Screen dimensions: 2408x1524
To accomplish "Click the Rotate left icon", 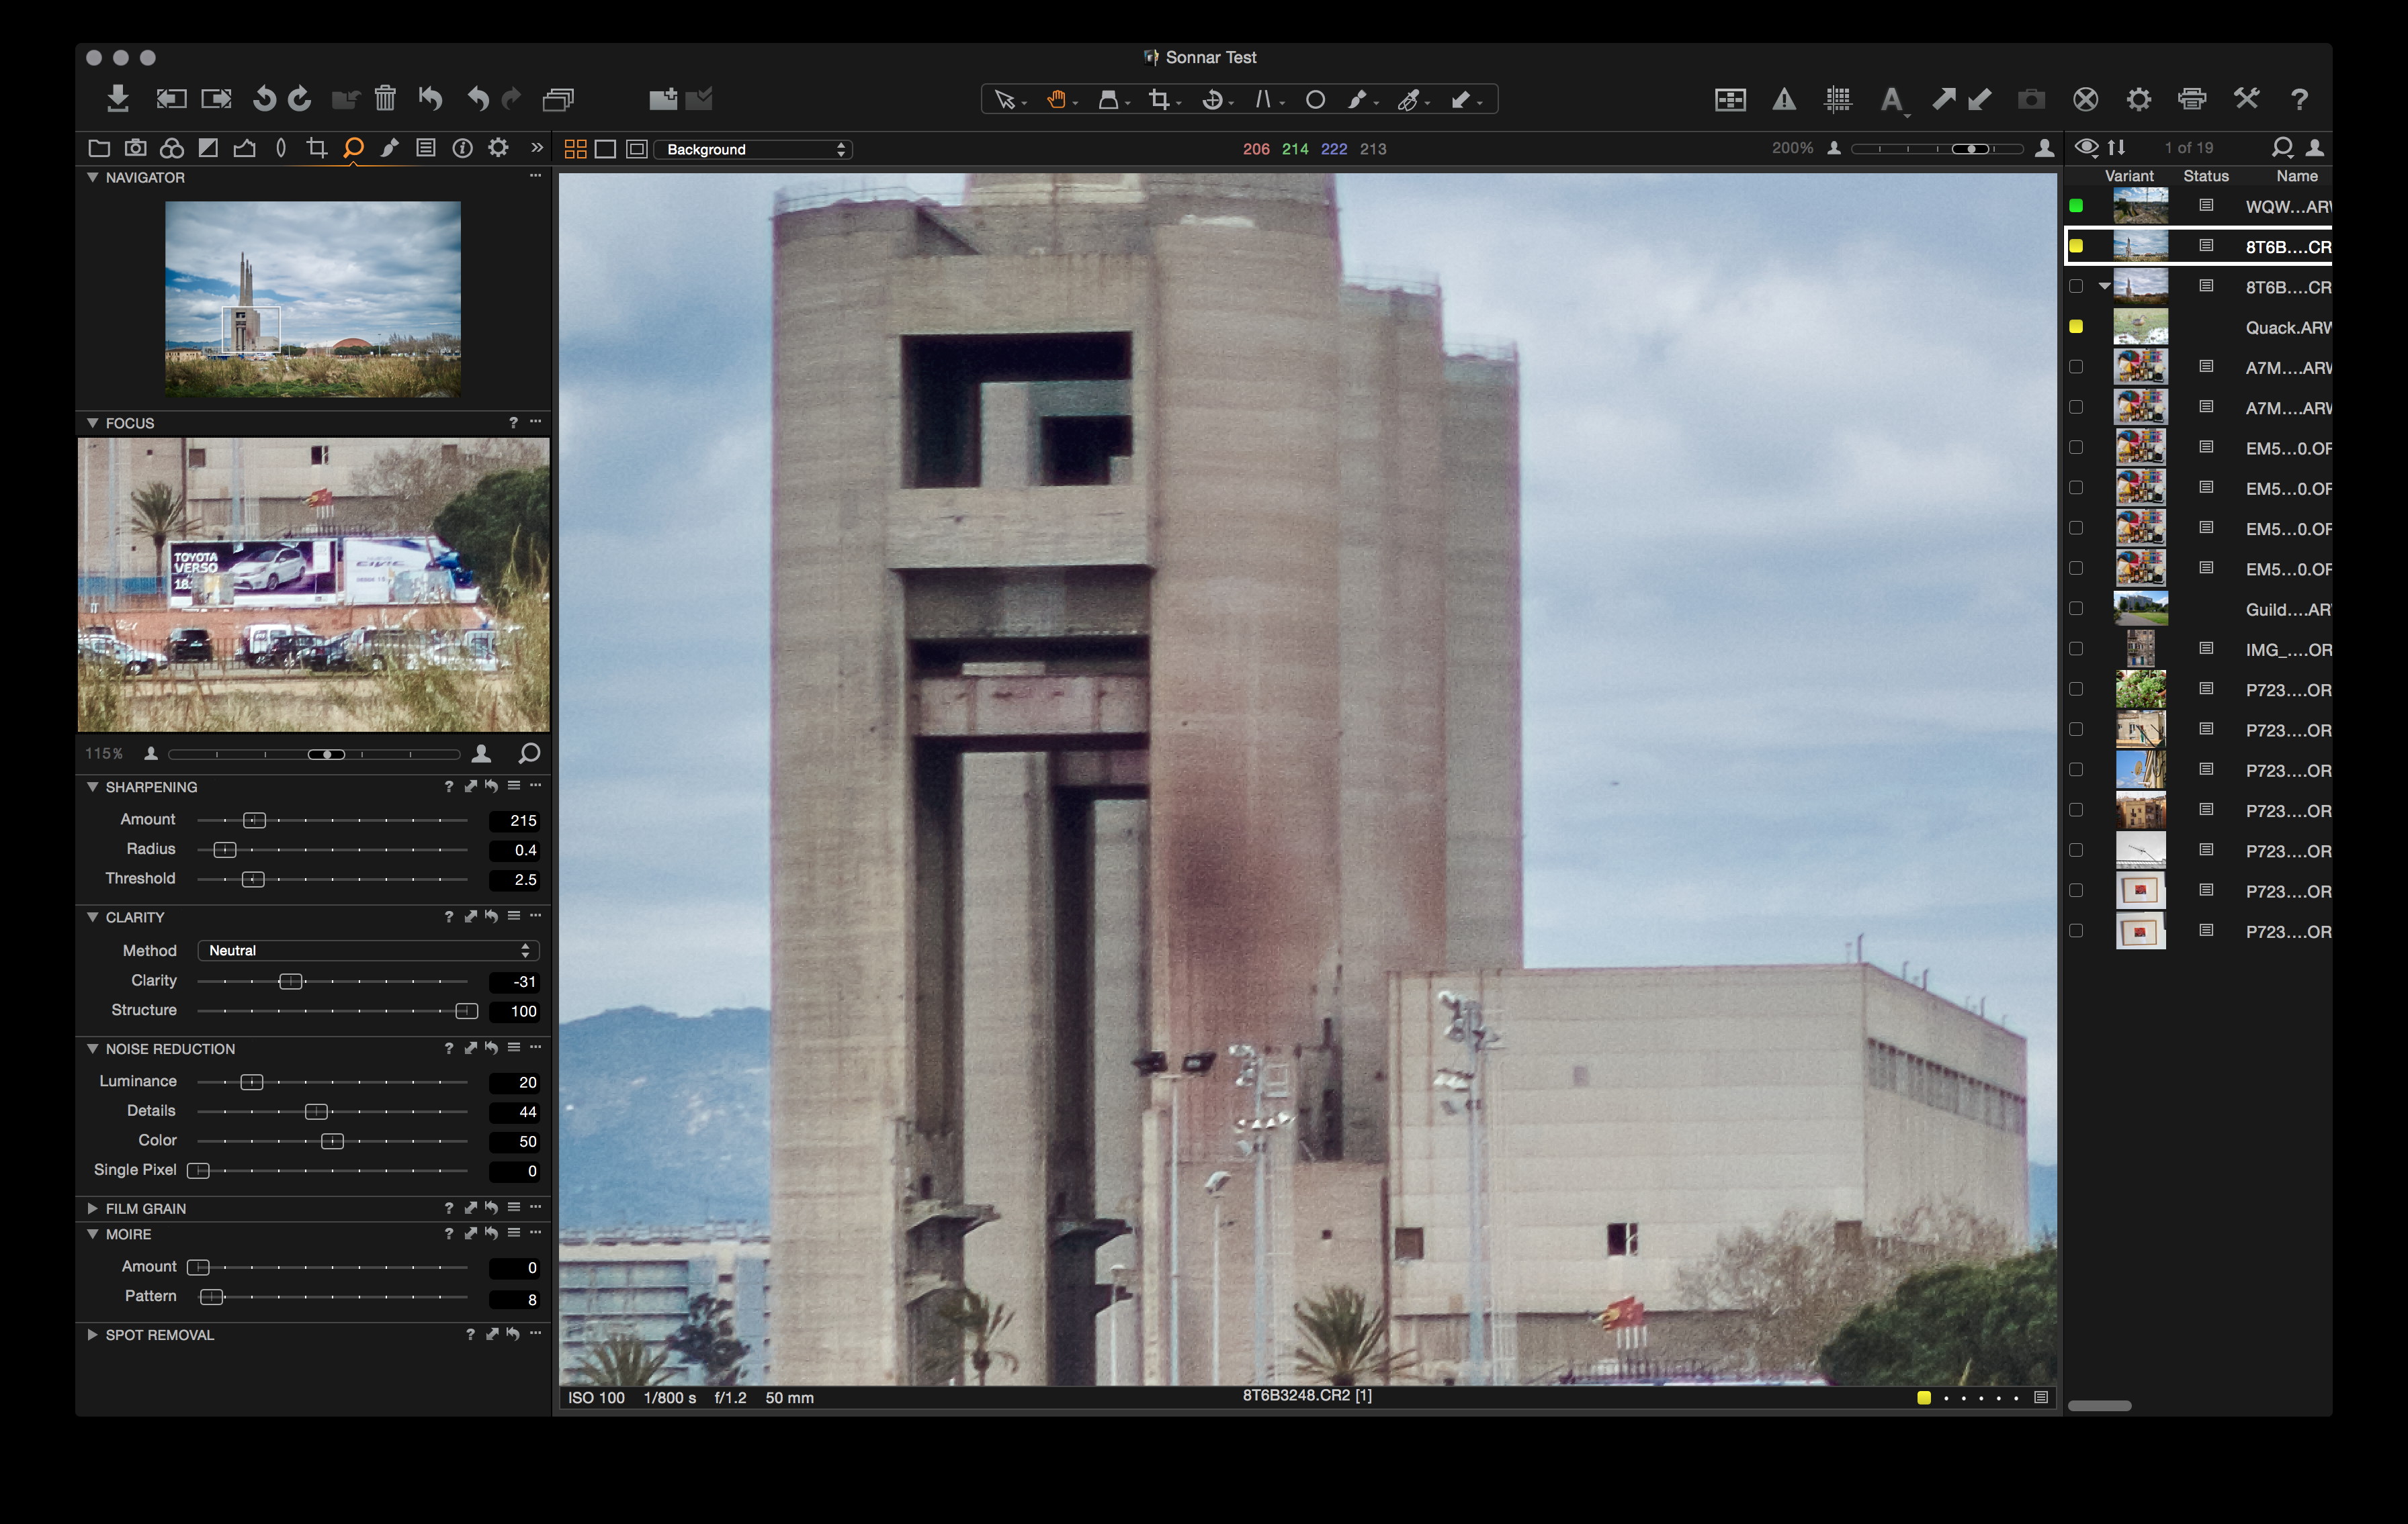I will click(x=264, y=98).
